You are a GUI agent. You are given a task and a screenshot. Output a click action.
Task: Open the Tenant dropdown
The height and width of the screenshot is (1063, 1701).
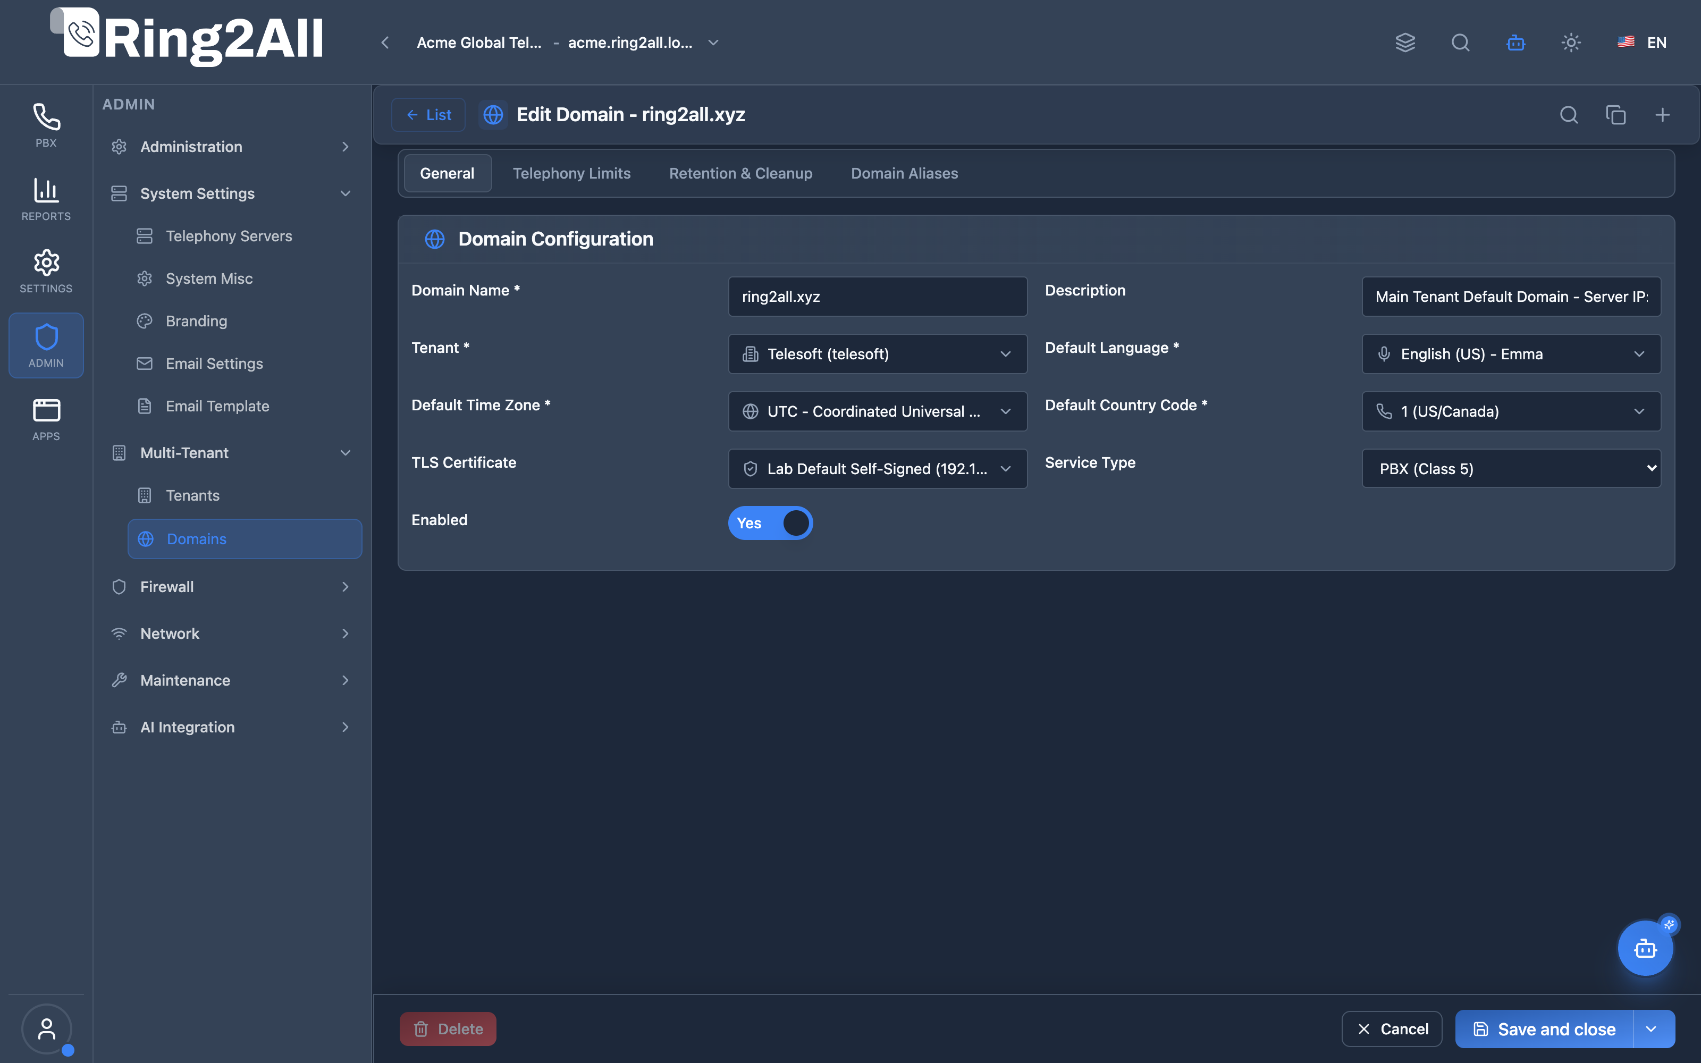[878, 353]
